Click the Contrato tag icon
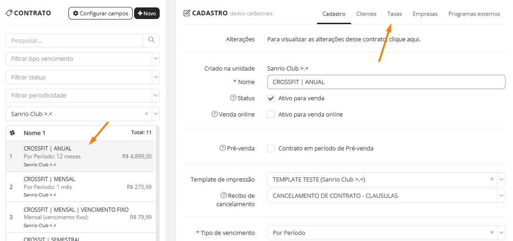513x241 pixels. click(x=9, y=13)
